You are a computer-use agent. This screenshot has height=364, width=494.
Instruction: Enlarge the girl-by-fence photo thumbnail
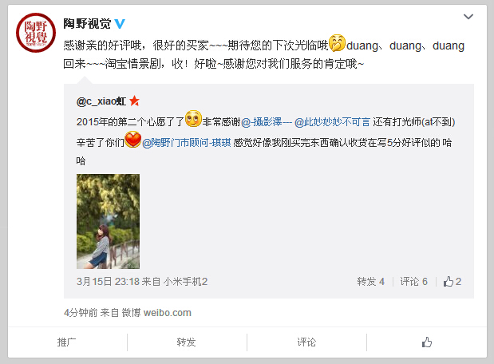108,221
